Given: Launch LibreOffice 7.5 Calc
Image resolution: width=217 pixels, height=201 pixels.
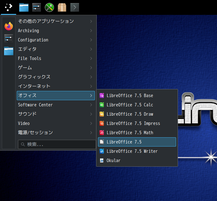Looking at the screenshot, I should coord(137,105).
